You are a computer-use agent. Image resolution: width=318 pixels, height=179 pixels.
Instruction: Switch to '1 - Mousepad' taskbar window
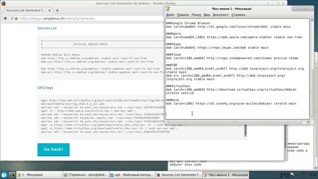point(39,175)
